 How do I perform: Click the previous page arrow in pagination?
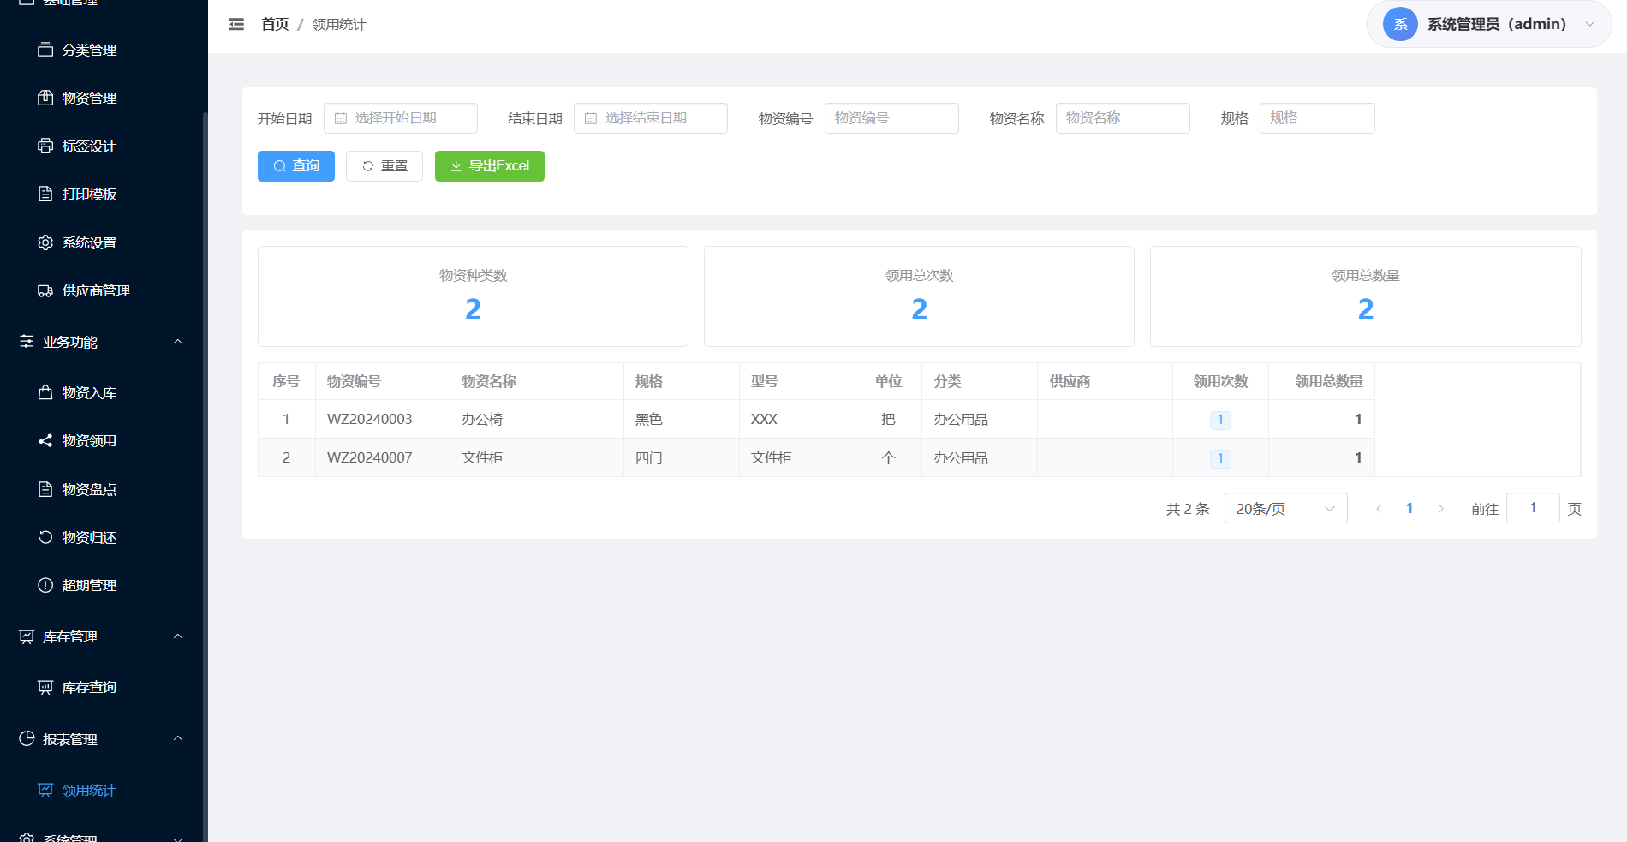click(1379, 509)
